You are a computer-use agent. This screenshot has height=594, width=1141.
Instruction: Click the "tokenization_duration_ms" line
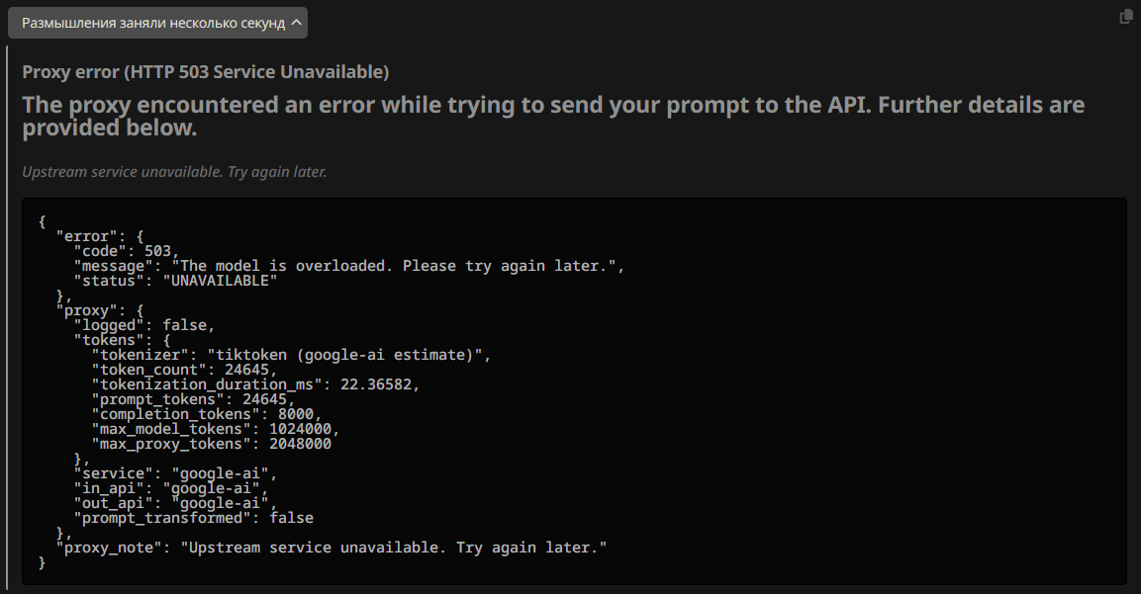click(255, 384)
